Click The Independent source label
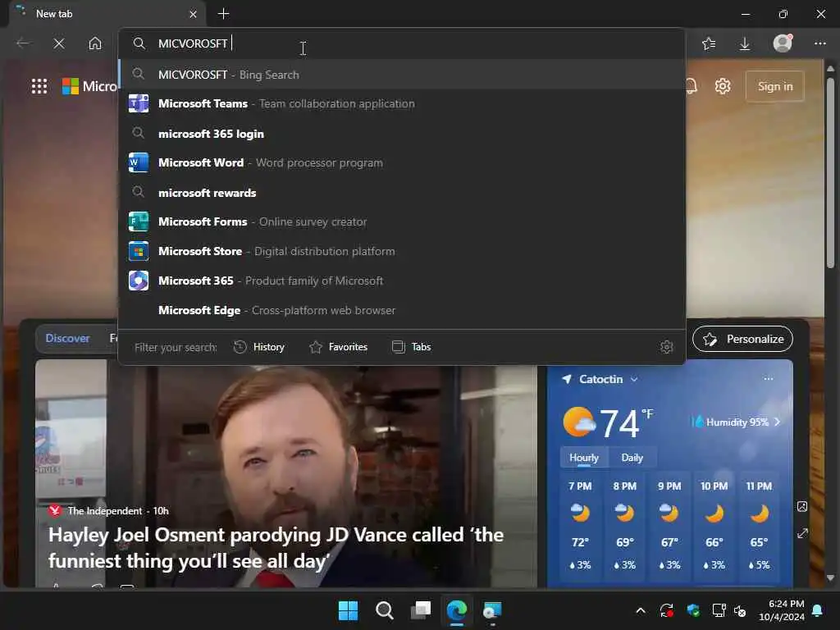This screenshot has width=840, height=630. pyautogui.click(x=104, y=511)
